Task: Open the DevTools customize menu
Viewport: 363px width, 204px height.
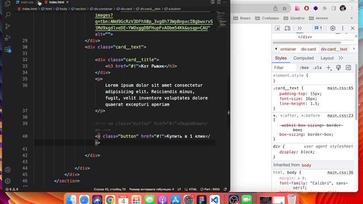Action: pyautogui.click(x=343, y=28)
